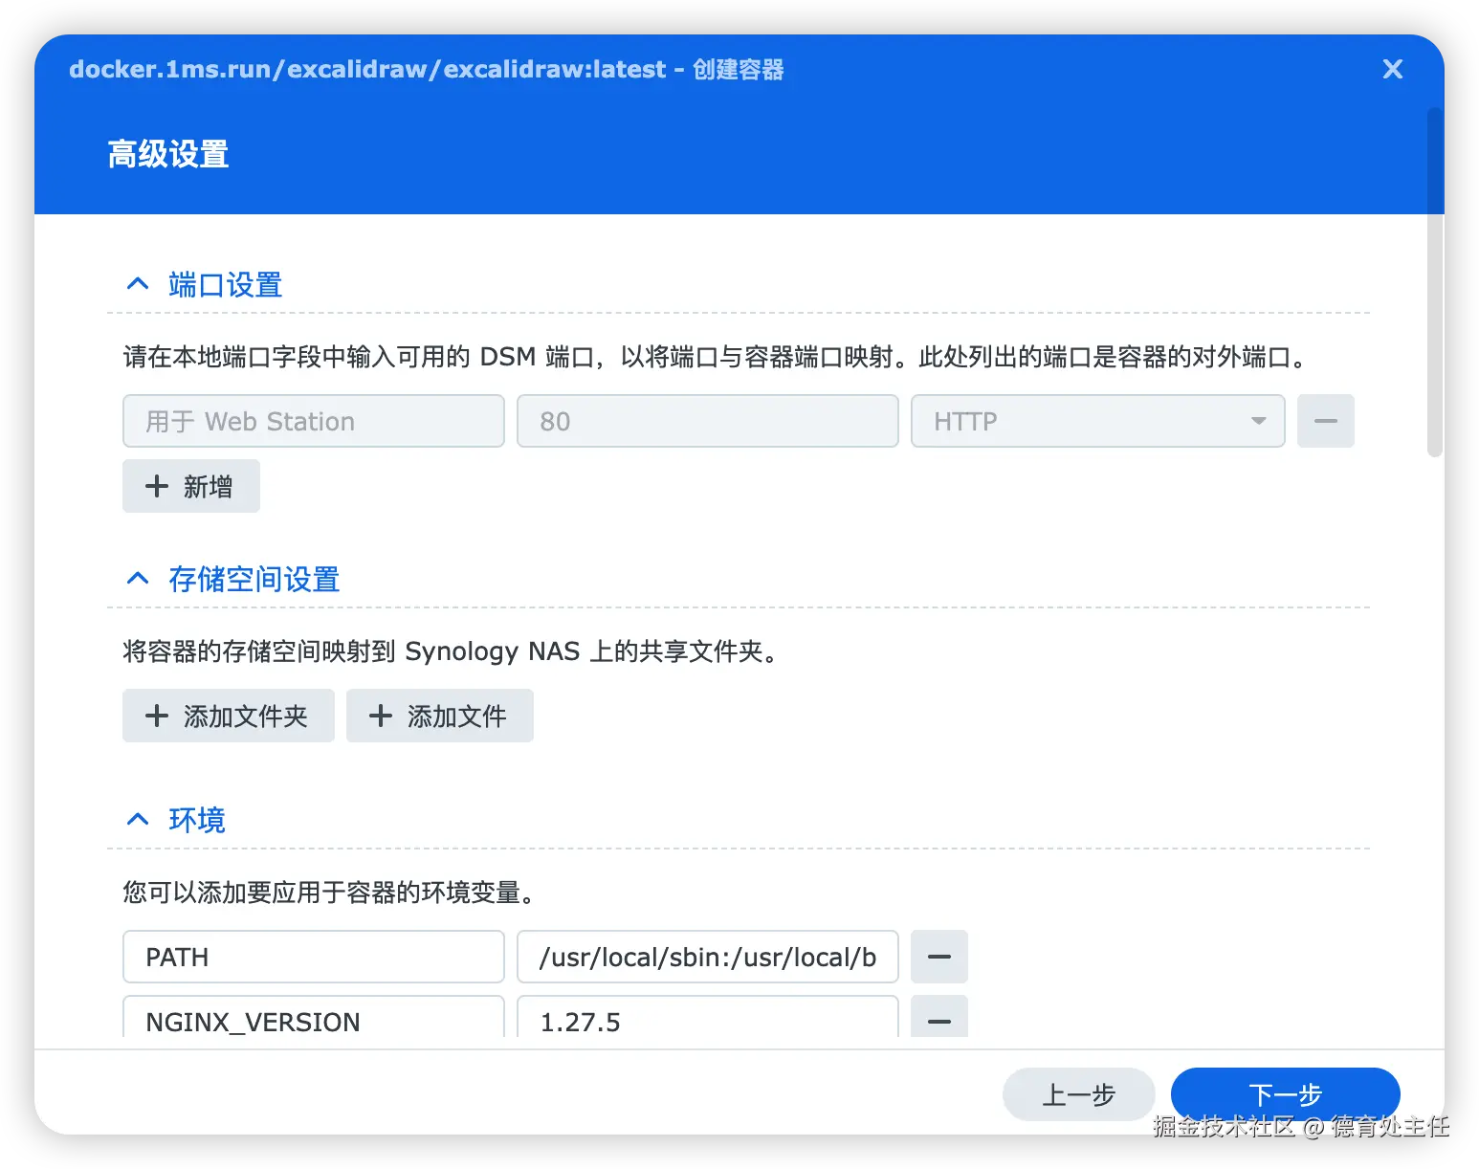Proceed with 下一步 button
Viewport: 1479px width, 1169px height.
tap(1285, 1094)
